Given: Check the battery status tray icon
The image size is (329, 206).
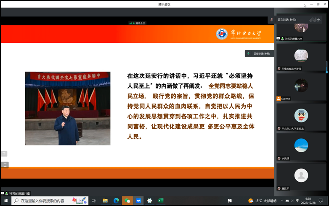Looking at the screenshot, I should 287,201.
